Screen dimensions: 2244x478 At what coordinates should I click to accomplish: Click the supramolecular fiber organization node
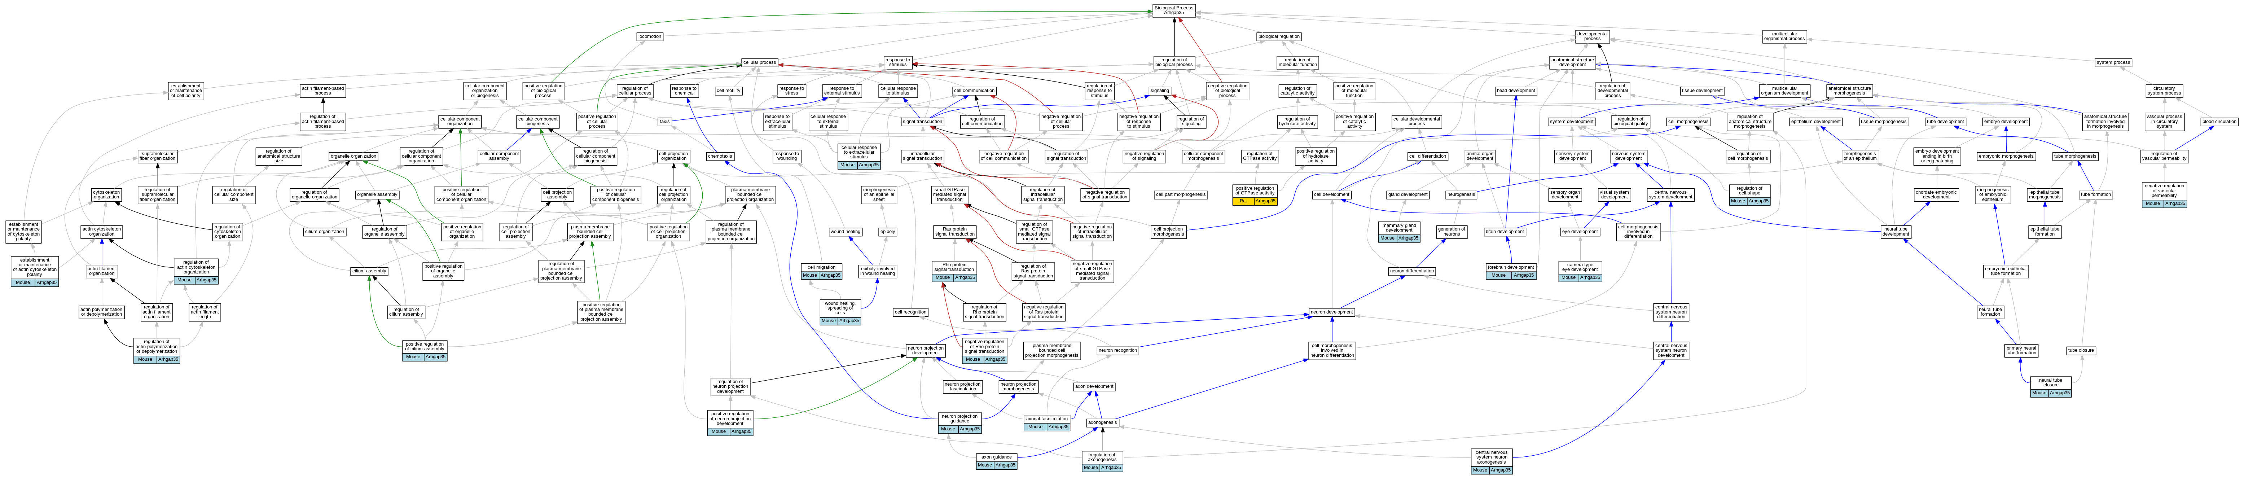click(x=157, y=157)
